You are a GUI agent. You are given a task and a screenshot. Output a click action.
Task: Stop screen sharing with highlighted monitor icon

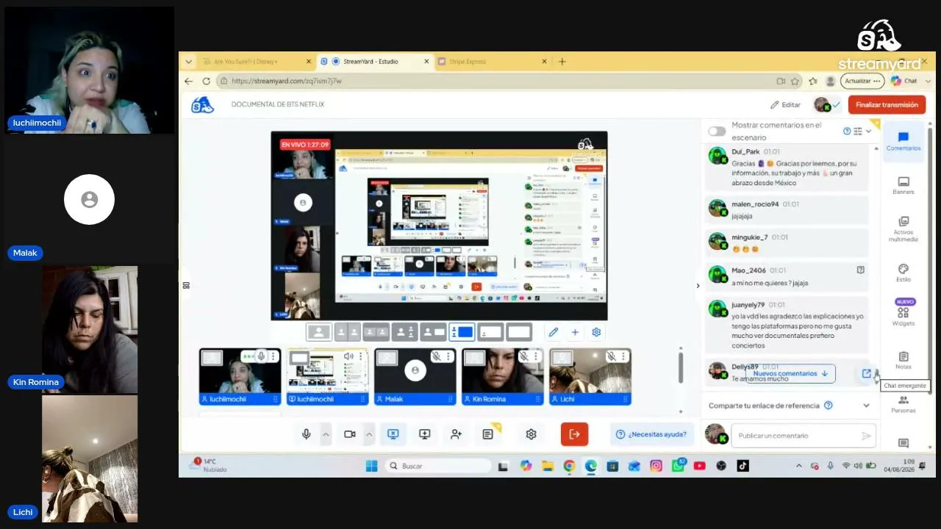(393, 434)
